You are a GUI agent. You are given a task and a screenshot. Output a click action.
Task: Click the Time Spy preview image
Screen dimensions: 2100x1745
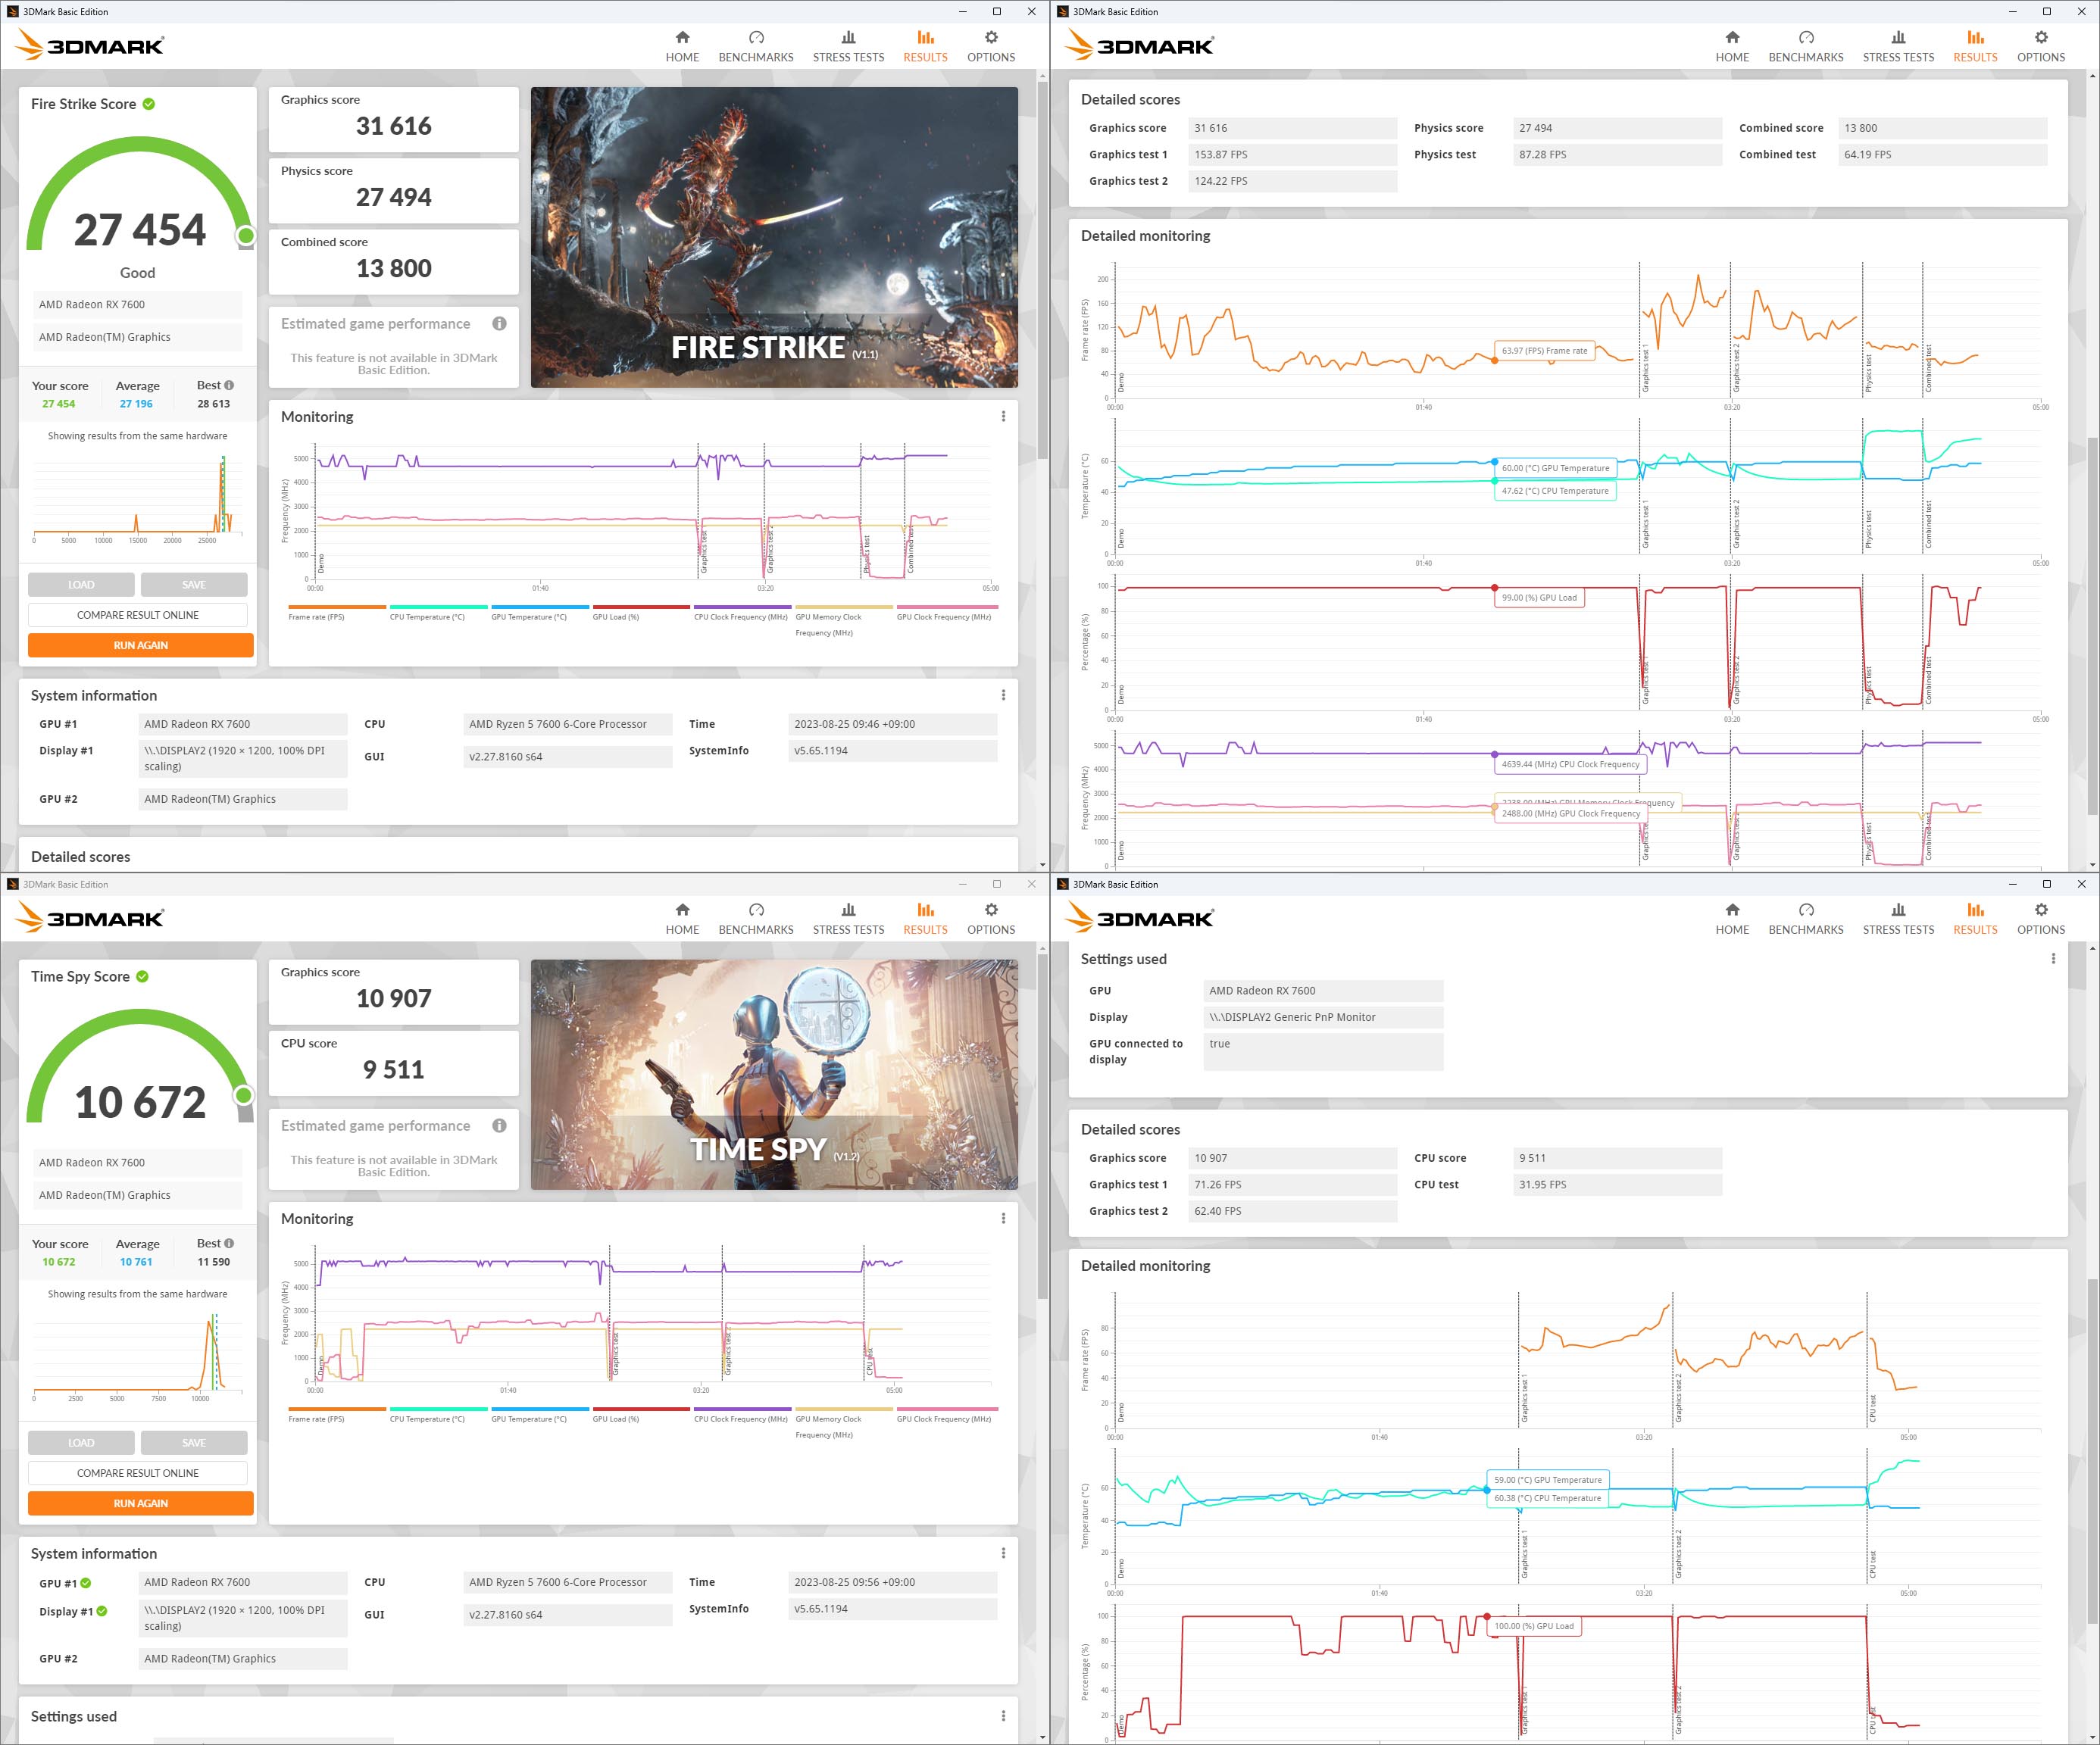(x=774, y=1074)
